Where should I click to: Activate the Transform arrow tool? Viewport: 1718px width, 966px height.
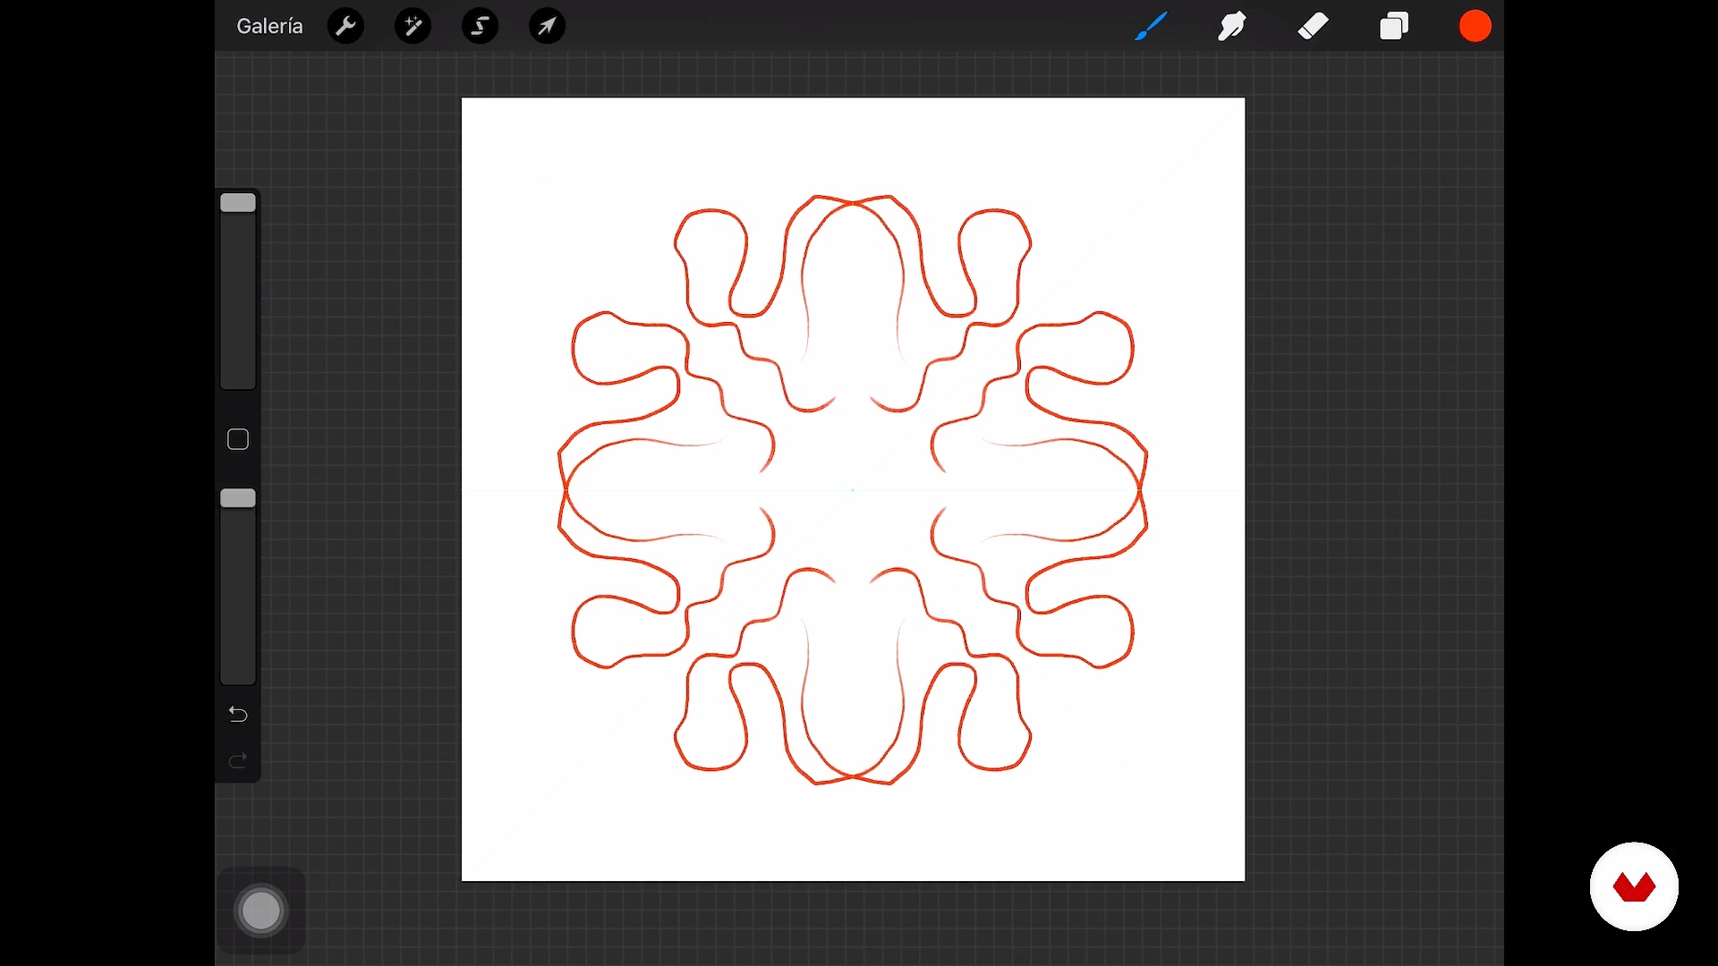[548, 27]
